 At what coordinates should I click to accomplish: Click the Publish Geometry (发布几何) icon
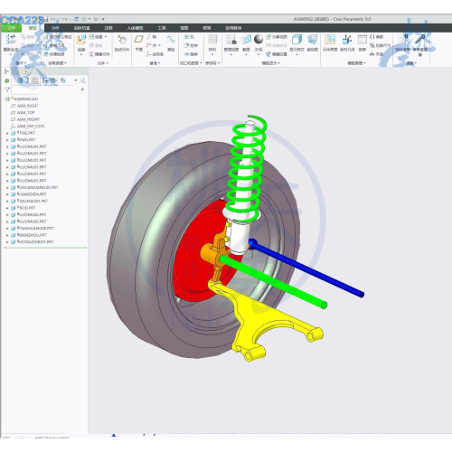347,40
